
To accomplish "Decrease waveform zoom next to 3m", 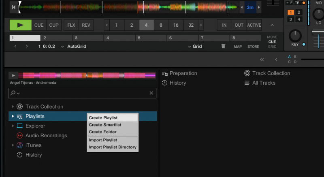I will tap(242, 7).
